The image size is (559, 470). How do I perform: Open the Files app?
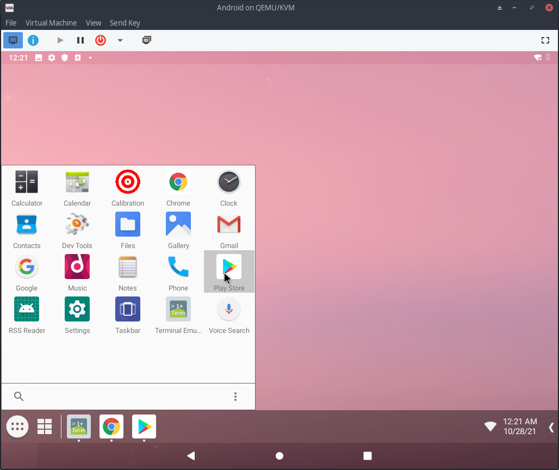128,230
